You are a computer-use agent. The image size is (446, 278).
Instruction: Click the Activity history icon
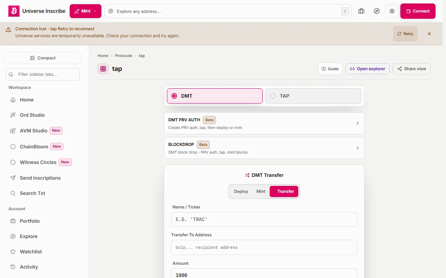coord(13,267)
